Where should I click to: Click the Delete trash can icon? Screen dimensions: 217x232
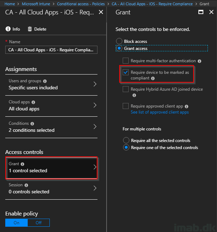30,29
